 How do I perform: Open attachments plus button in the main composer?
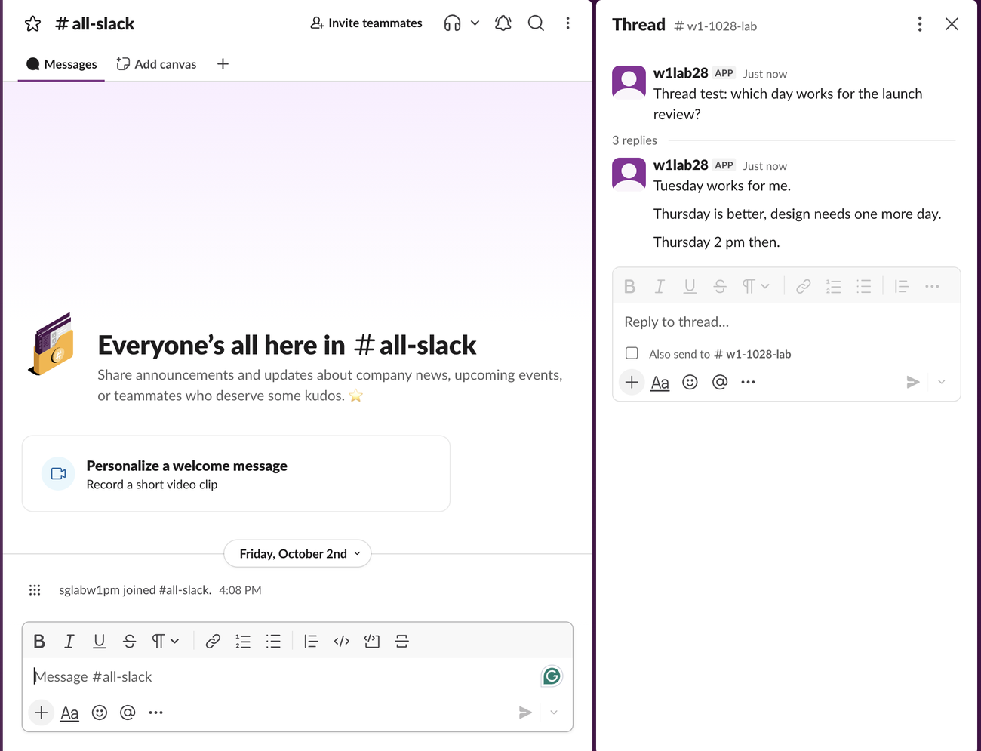coord(42,713)
